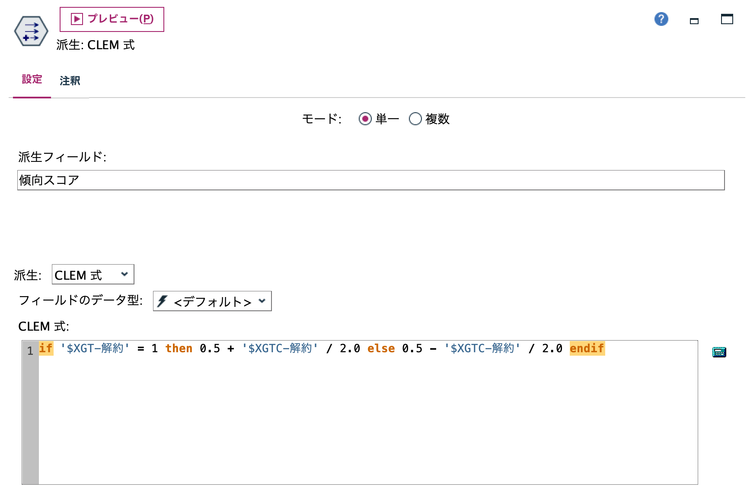Switch to the 設定 tab
This screenshot has width=747, height=499.
32,80
